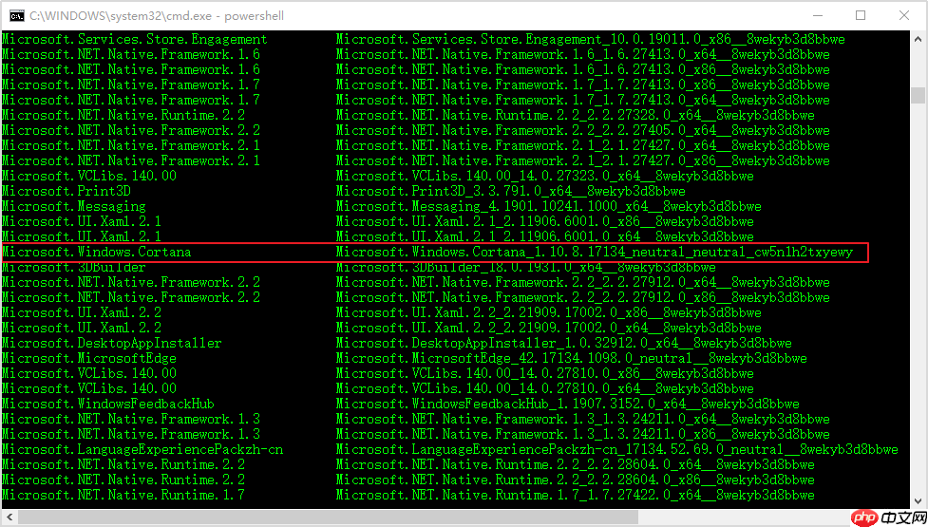Click the name Microsoft.Messaging
Image resolution: width=928 pixels, height=527 pixels.
coord(74,206)
